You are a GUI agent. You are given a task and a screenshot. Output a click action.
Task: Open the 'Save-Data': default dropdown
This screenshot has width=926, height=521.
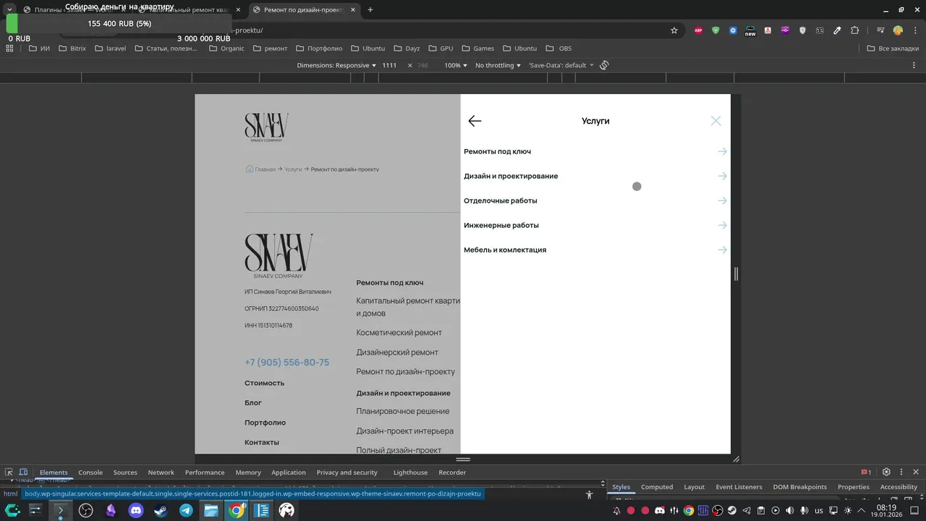[x=561, y=65]
